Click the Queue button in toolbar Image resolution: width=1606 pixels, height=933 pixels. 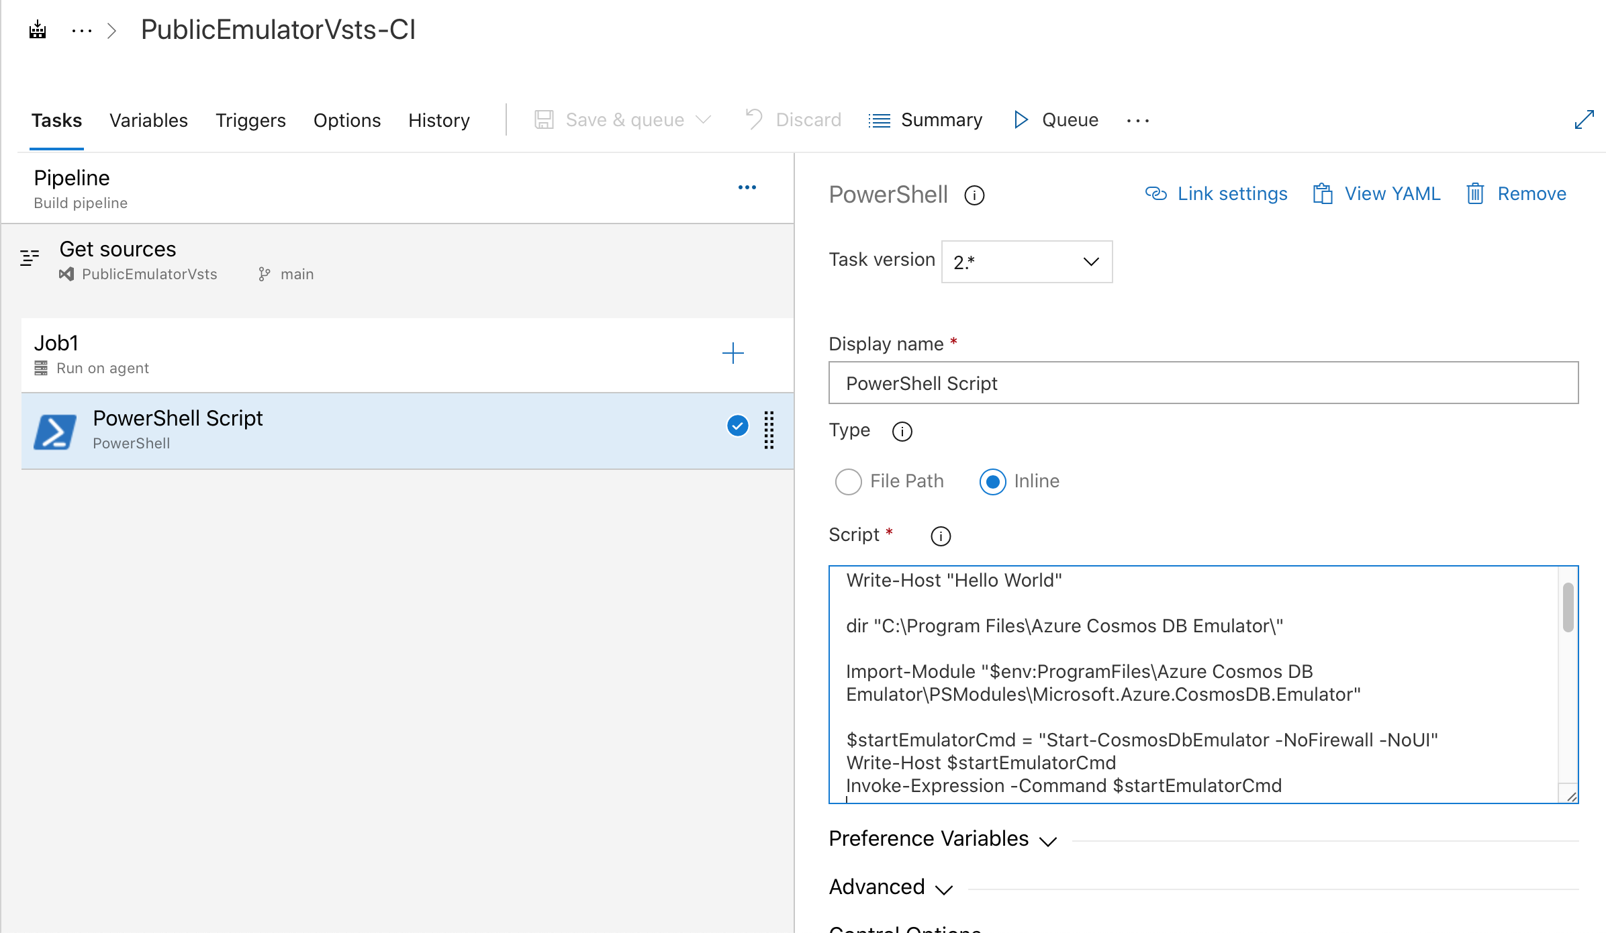1054,120
